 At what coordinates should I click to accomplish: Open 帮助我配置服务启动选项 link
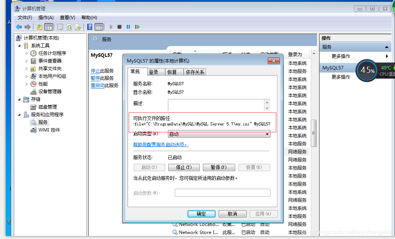click(x=161, y=145)
